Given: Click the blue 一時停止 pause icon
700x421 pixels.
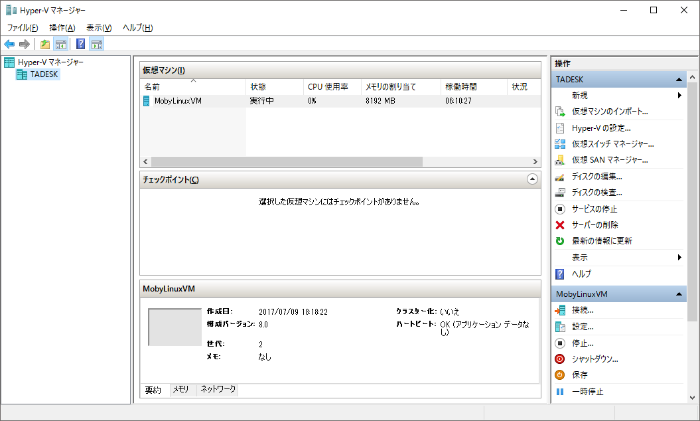Looking at the screenshot, I should 560,392.
